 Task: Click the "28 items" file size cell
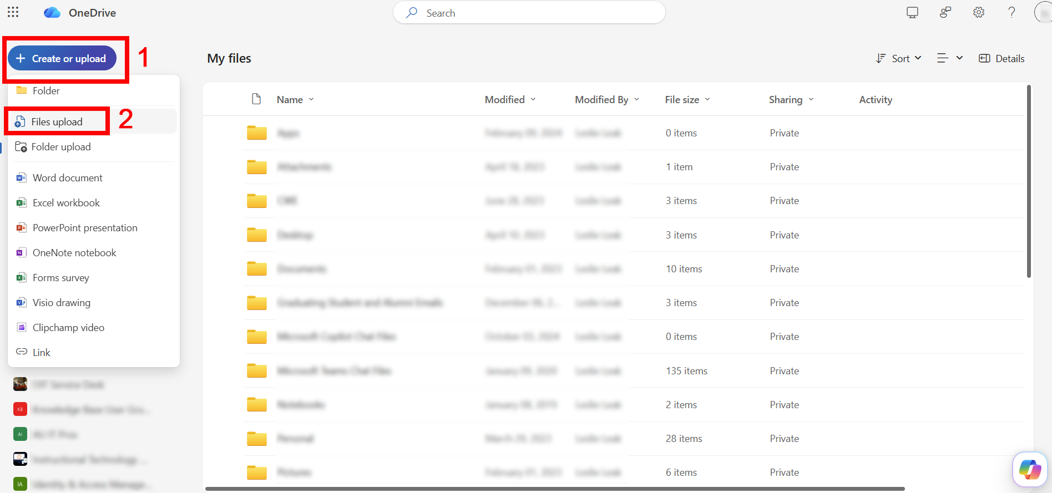pyautogui.click(x=684, y=439)
